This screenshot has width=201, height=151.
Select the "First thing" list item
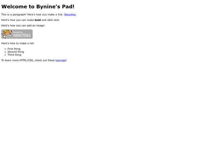pyautogui.click(x=14, y=49)
